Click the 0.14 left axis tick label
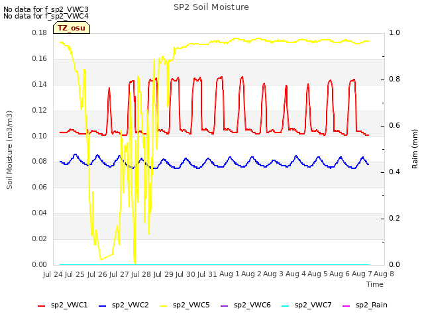Image resolution: width=424 pixels, height=318 pixels. (x=39, y=85)
